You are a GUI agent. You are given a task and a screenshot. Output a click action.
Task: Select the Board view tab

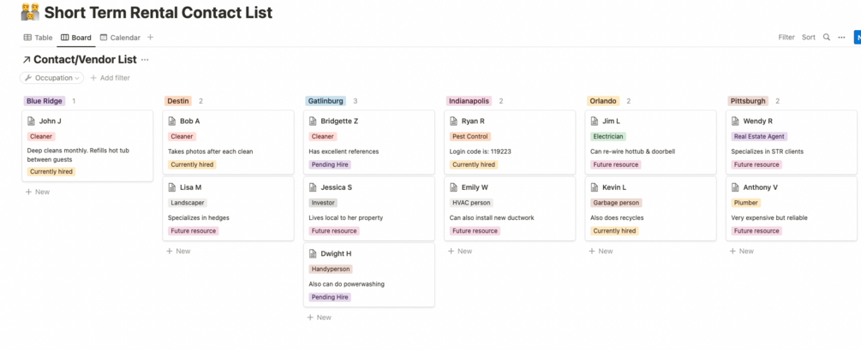click(76, 38)
